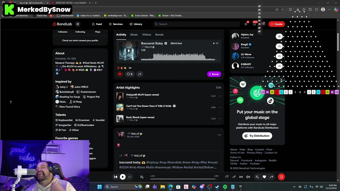Open the Privacy Policy footer link

(x=254, y=153)
